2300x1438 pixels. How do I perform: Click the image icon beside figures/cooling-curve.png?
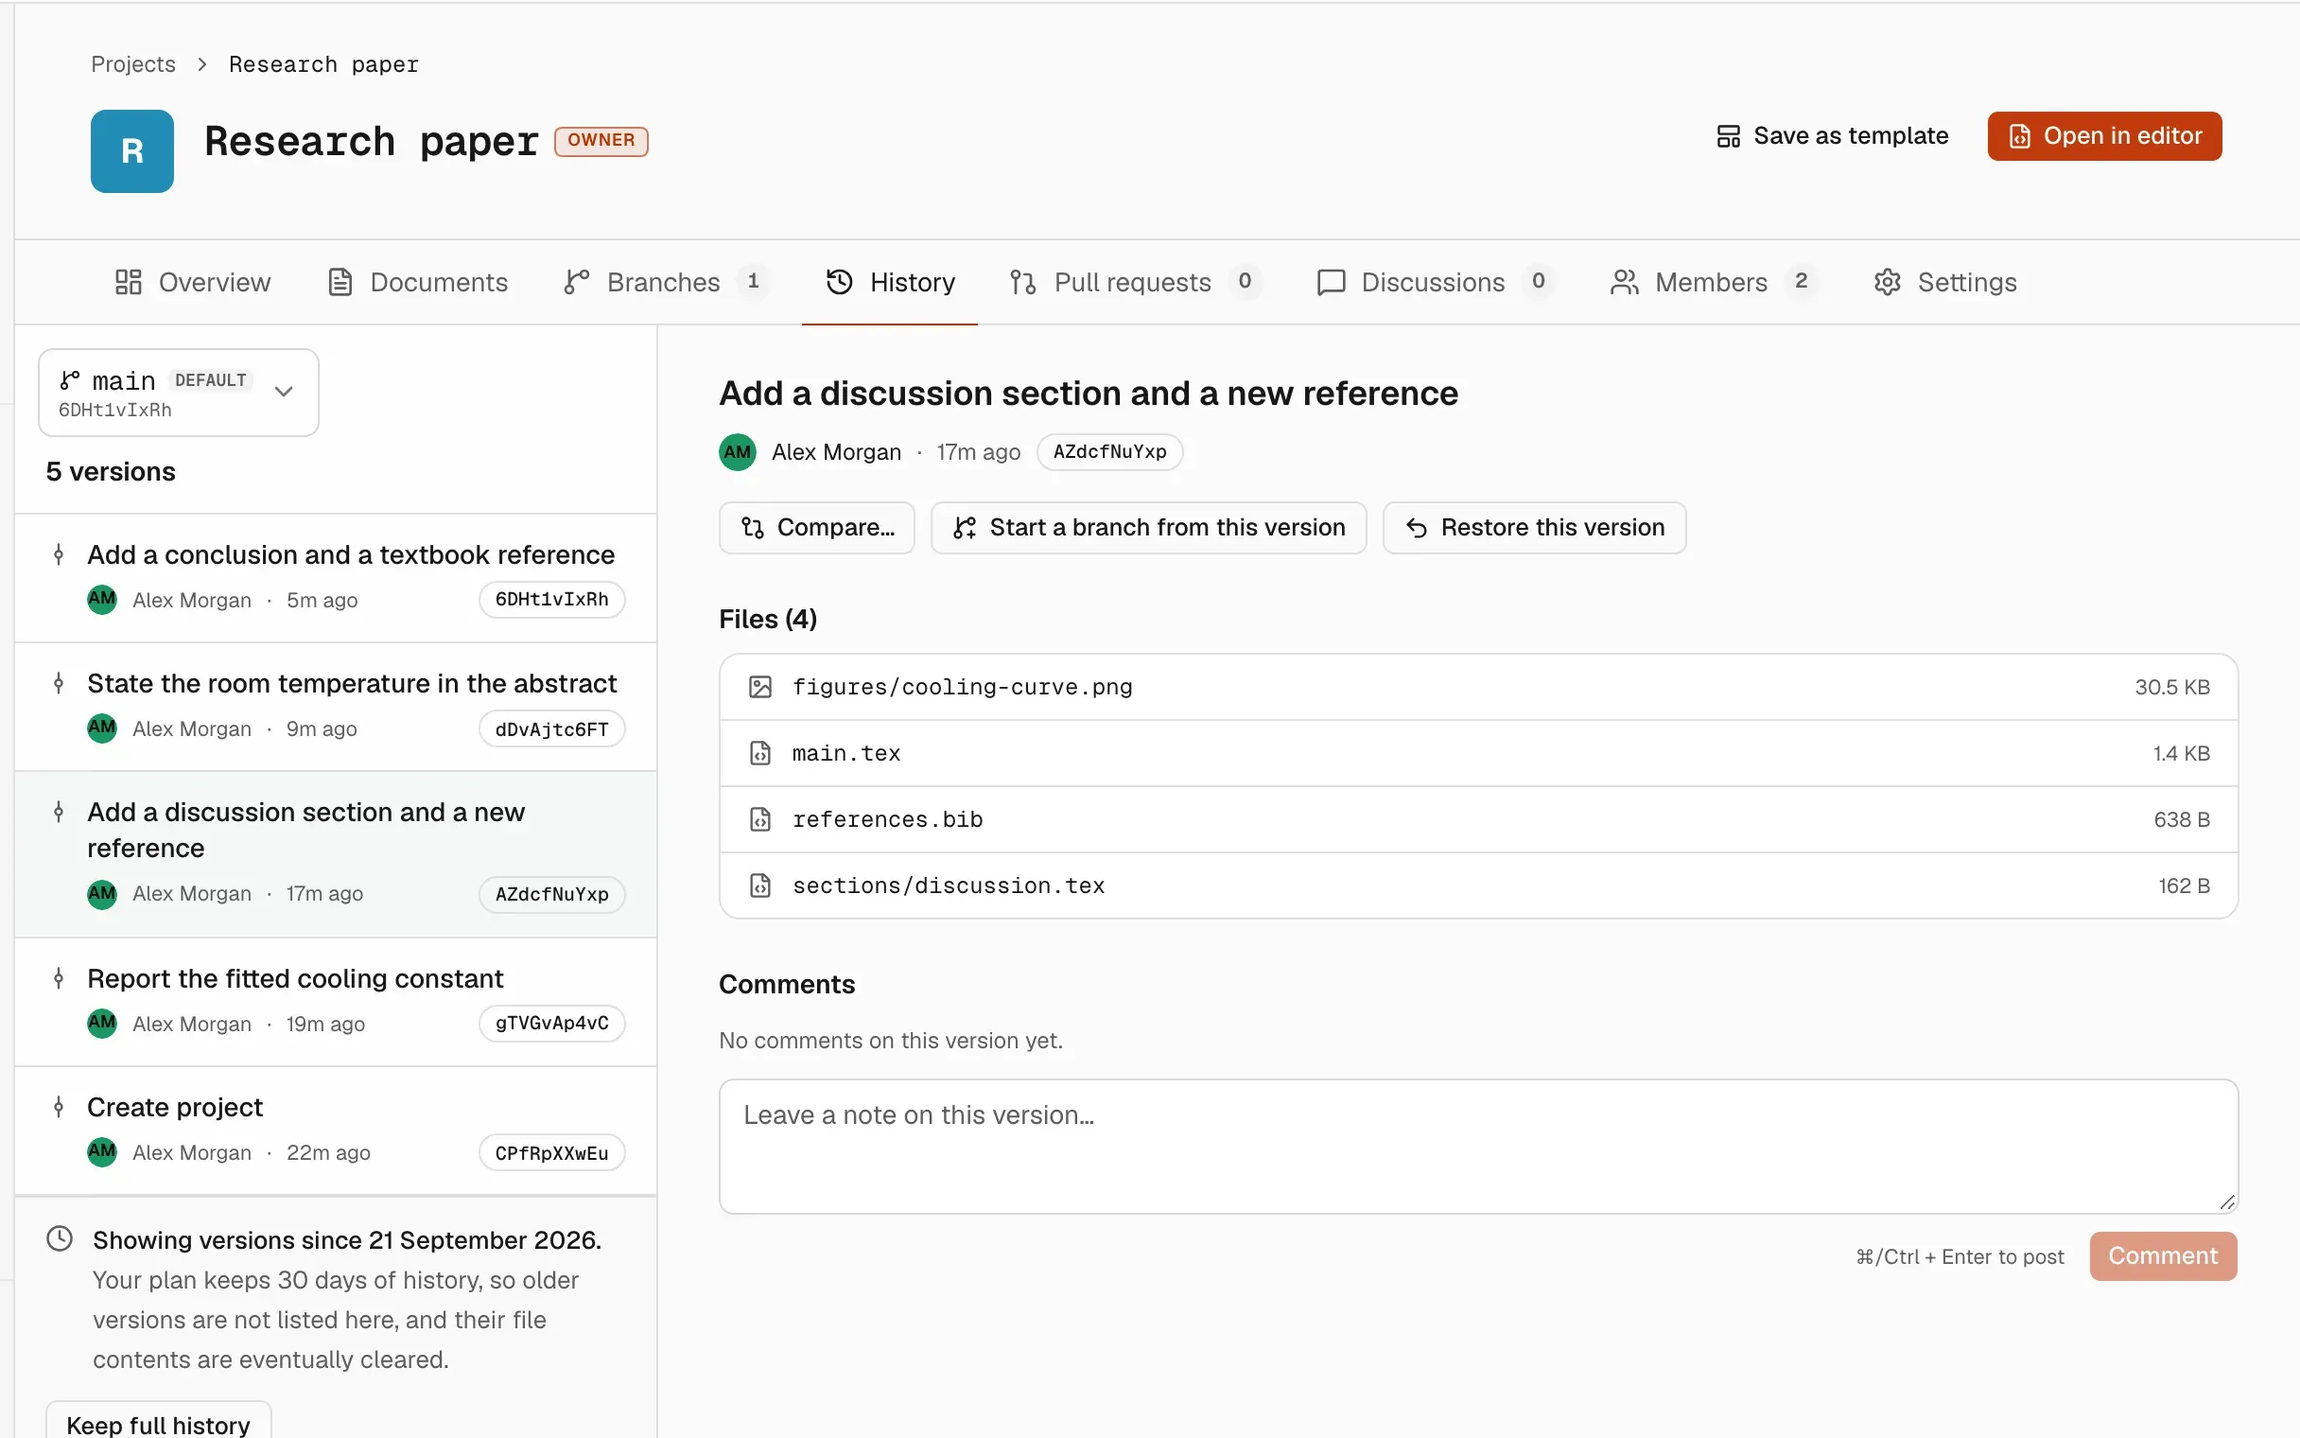(760, 687)
